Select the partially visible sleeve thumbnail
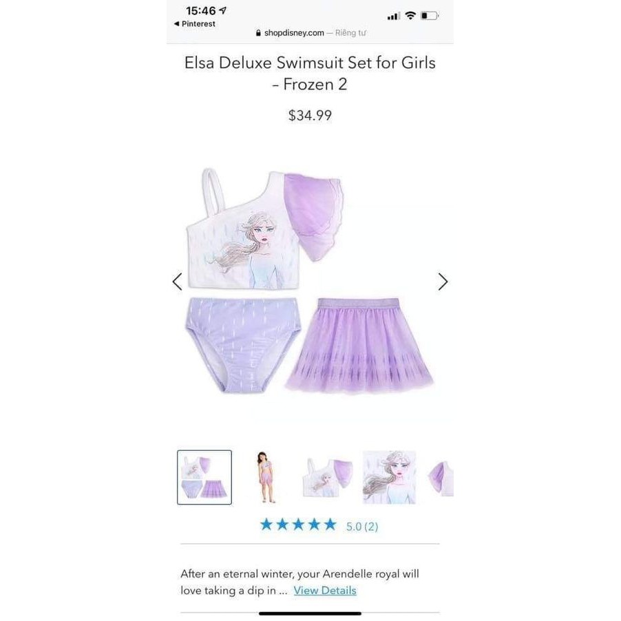Viewport: 621px width, 621px height. [441, 477]
